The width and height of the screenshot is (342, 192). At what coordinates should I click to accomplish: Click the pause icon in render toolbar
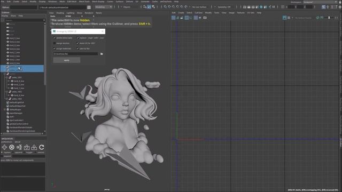[274, 7]
